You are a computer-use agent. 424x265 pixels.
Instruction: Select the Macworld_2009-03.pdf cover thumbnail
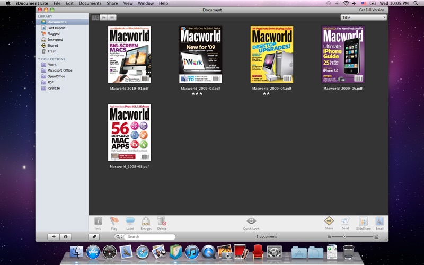[x=201, y=55]
